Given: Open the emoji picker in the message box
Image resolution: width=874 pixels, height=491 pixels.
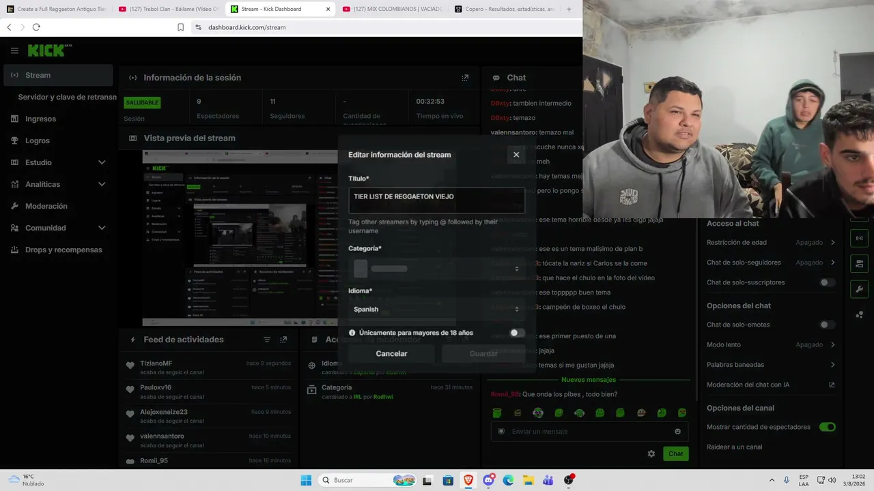Looking at the screenshot, I should coord(677,432).
